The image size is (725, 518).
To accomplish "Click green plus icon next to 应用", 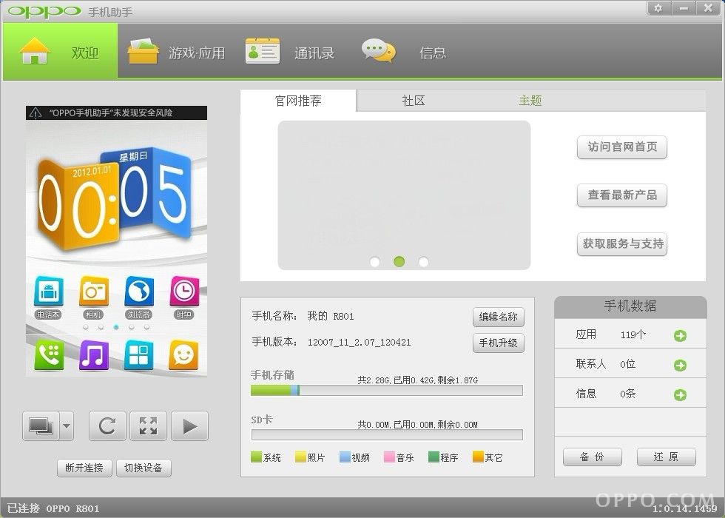I will pos(680,336).
